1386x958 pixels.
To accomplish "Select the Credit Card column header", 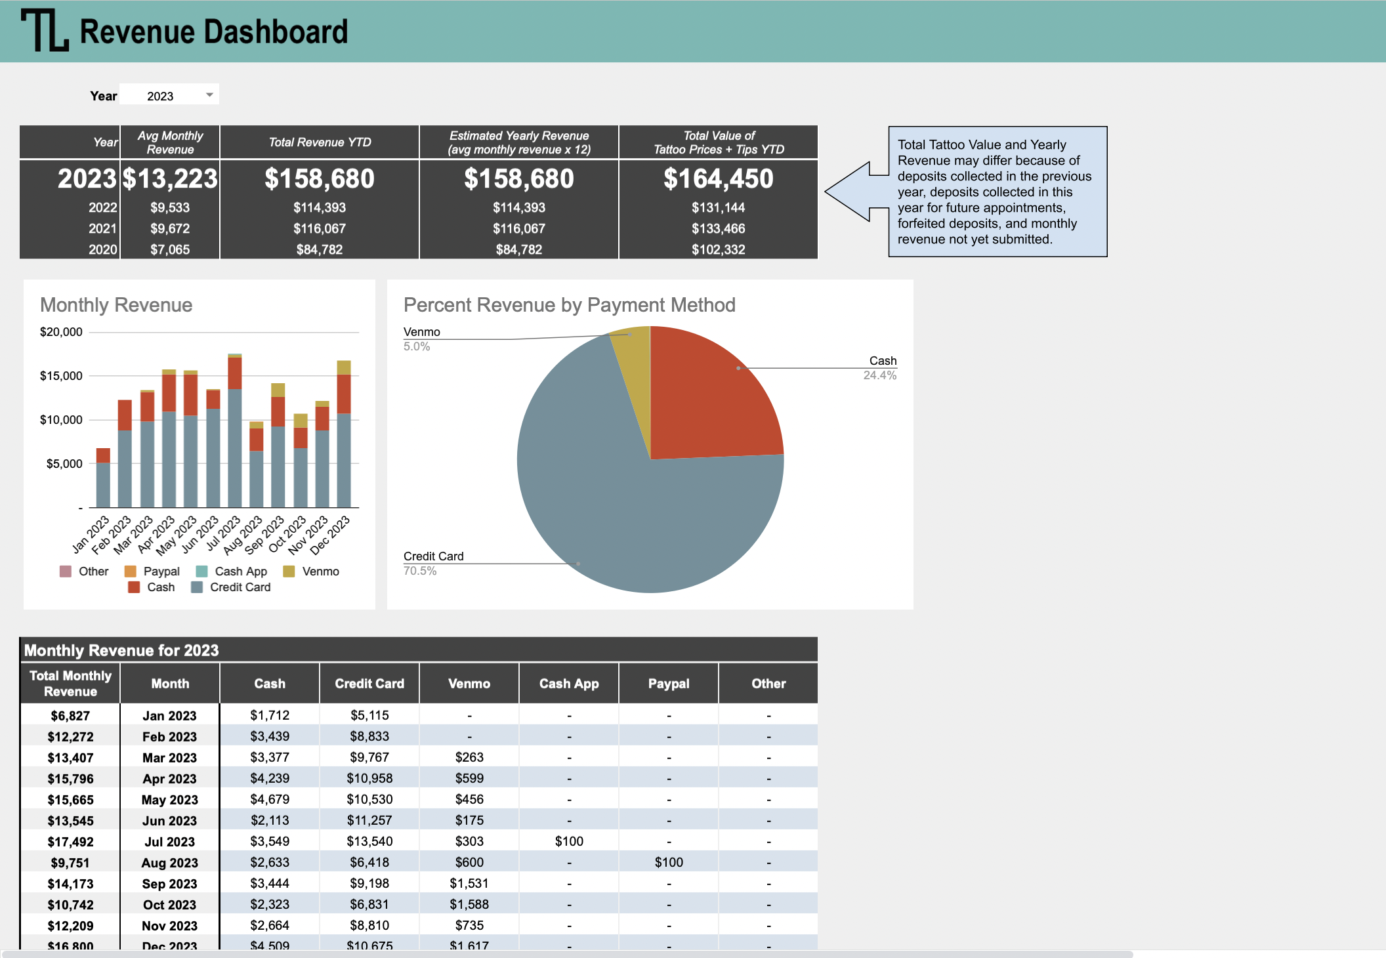I will coord(369,684).
